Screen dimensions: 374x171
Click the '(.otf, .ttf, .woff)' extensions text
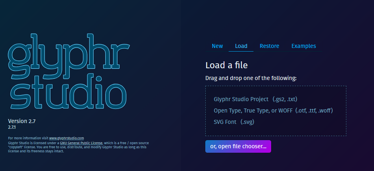tap(314, 110)
